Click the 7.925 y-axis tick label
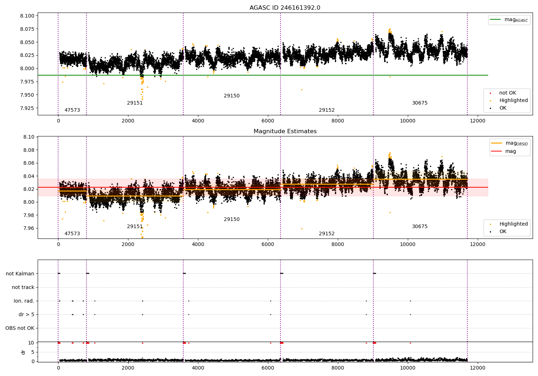Image resolution: width=538 pixels, height=376 pixels. tap(27, 108)
